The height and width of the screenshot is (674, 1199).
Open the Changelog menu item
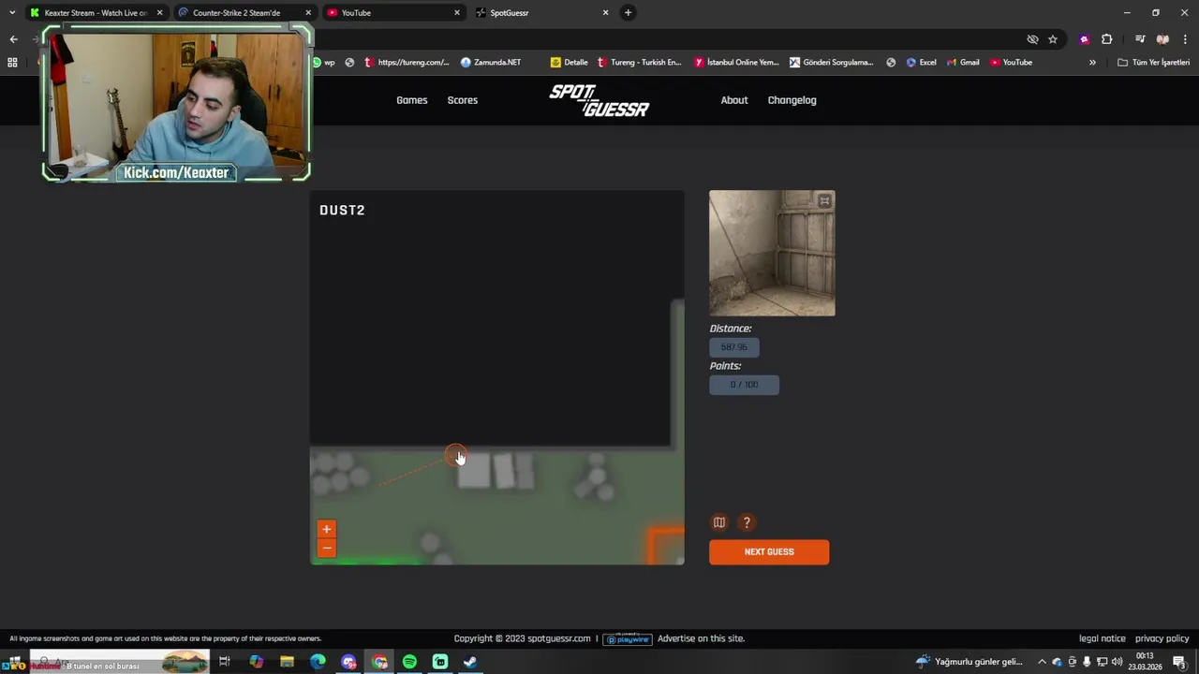792,100
